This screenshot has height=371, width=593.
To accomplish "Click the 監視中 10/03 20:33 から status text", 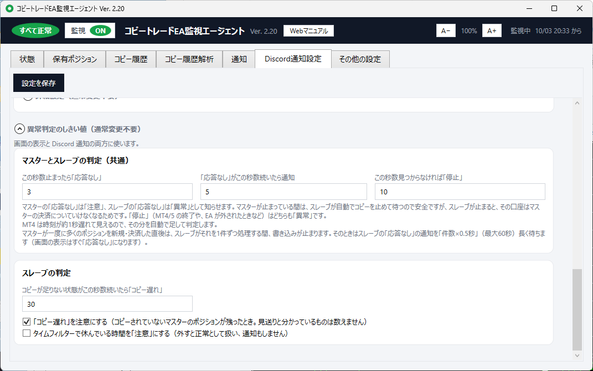I will pyautogui.click(x=546, y=31).
